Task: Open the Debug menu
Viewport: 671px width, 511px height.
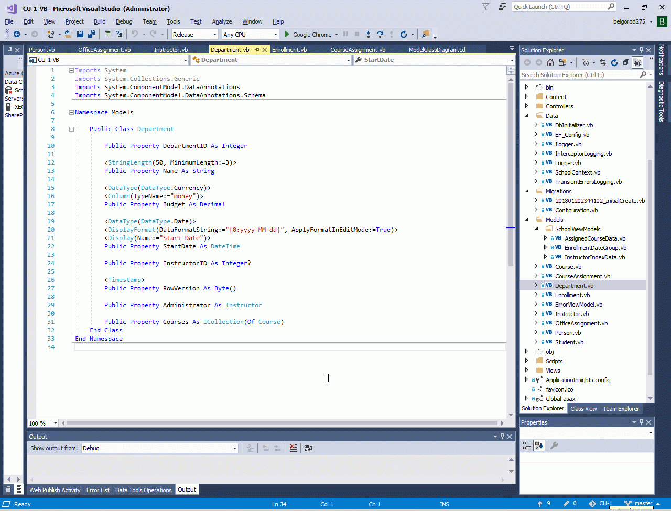Action: 124,21
